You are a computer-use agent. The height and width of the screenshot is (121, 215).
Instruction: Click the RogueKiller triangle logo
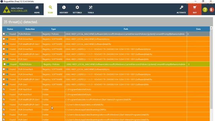(6, 10)
